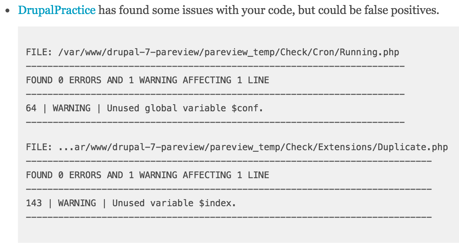
Task: Click line number 143 in the report
Action: pyautogui.click(x=34, y=203)
